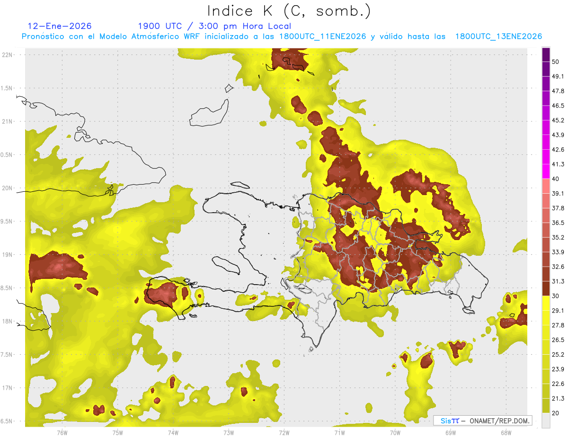The height and width of the screenshot is (439, 568).
Task: Select the '76W' longitude axis label
Action: (62, 432)
